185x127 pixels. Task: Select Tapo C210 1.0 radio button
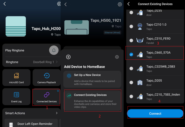(131, 26)
